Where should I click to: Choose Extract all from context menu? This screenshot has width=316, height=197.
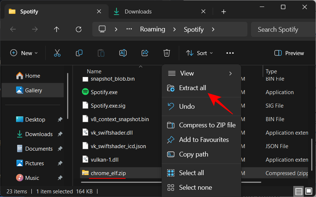(192, 88)
